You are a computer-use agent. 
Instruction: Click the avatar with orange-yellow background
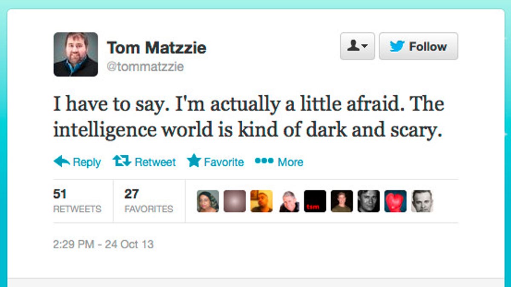[x=261, y=201]
